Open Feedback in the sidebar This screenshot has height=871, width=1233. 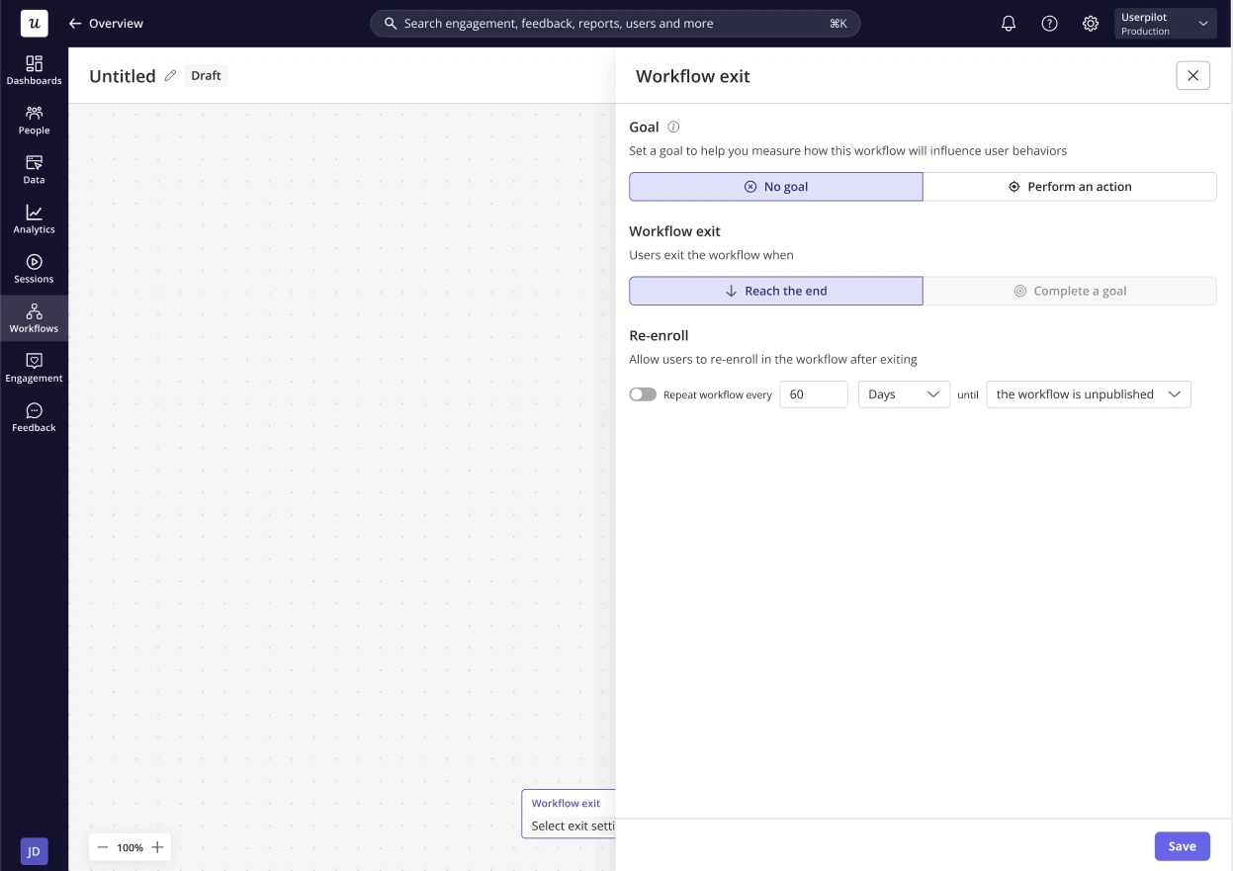34,417
